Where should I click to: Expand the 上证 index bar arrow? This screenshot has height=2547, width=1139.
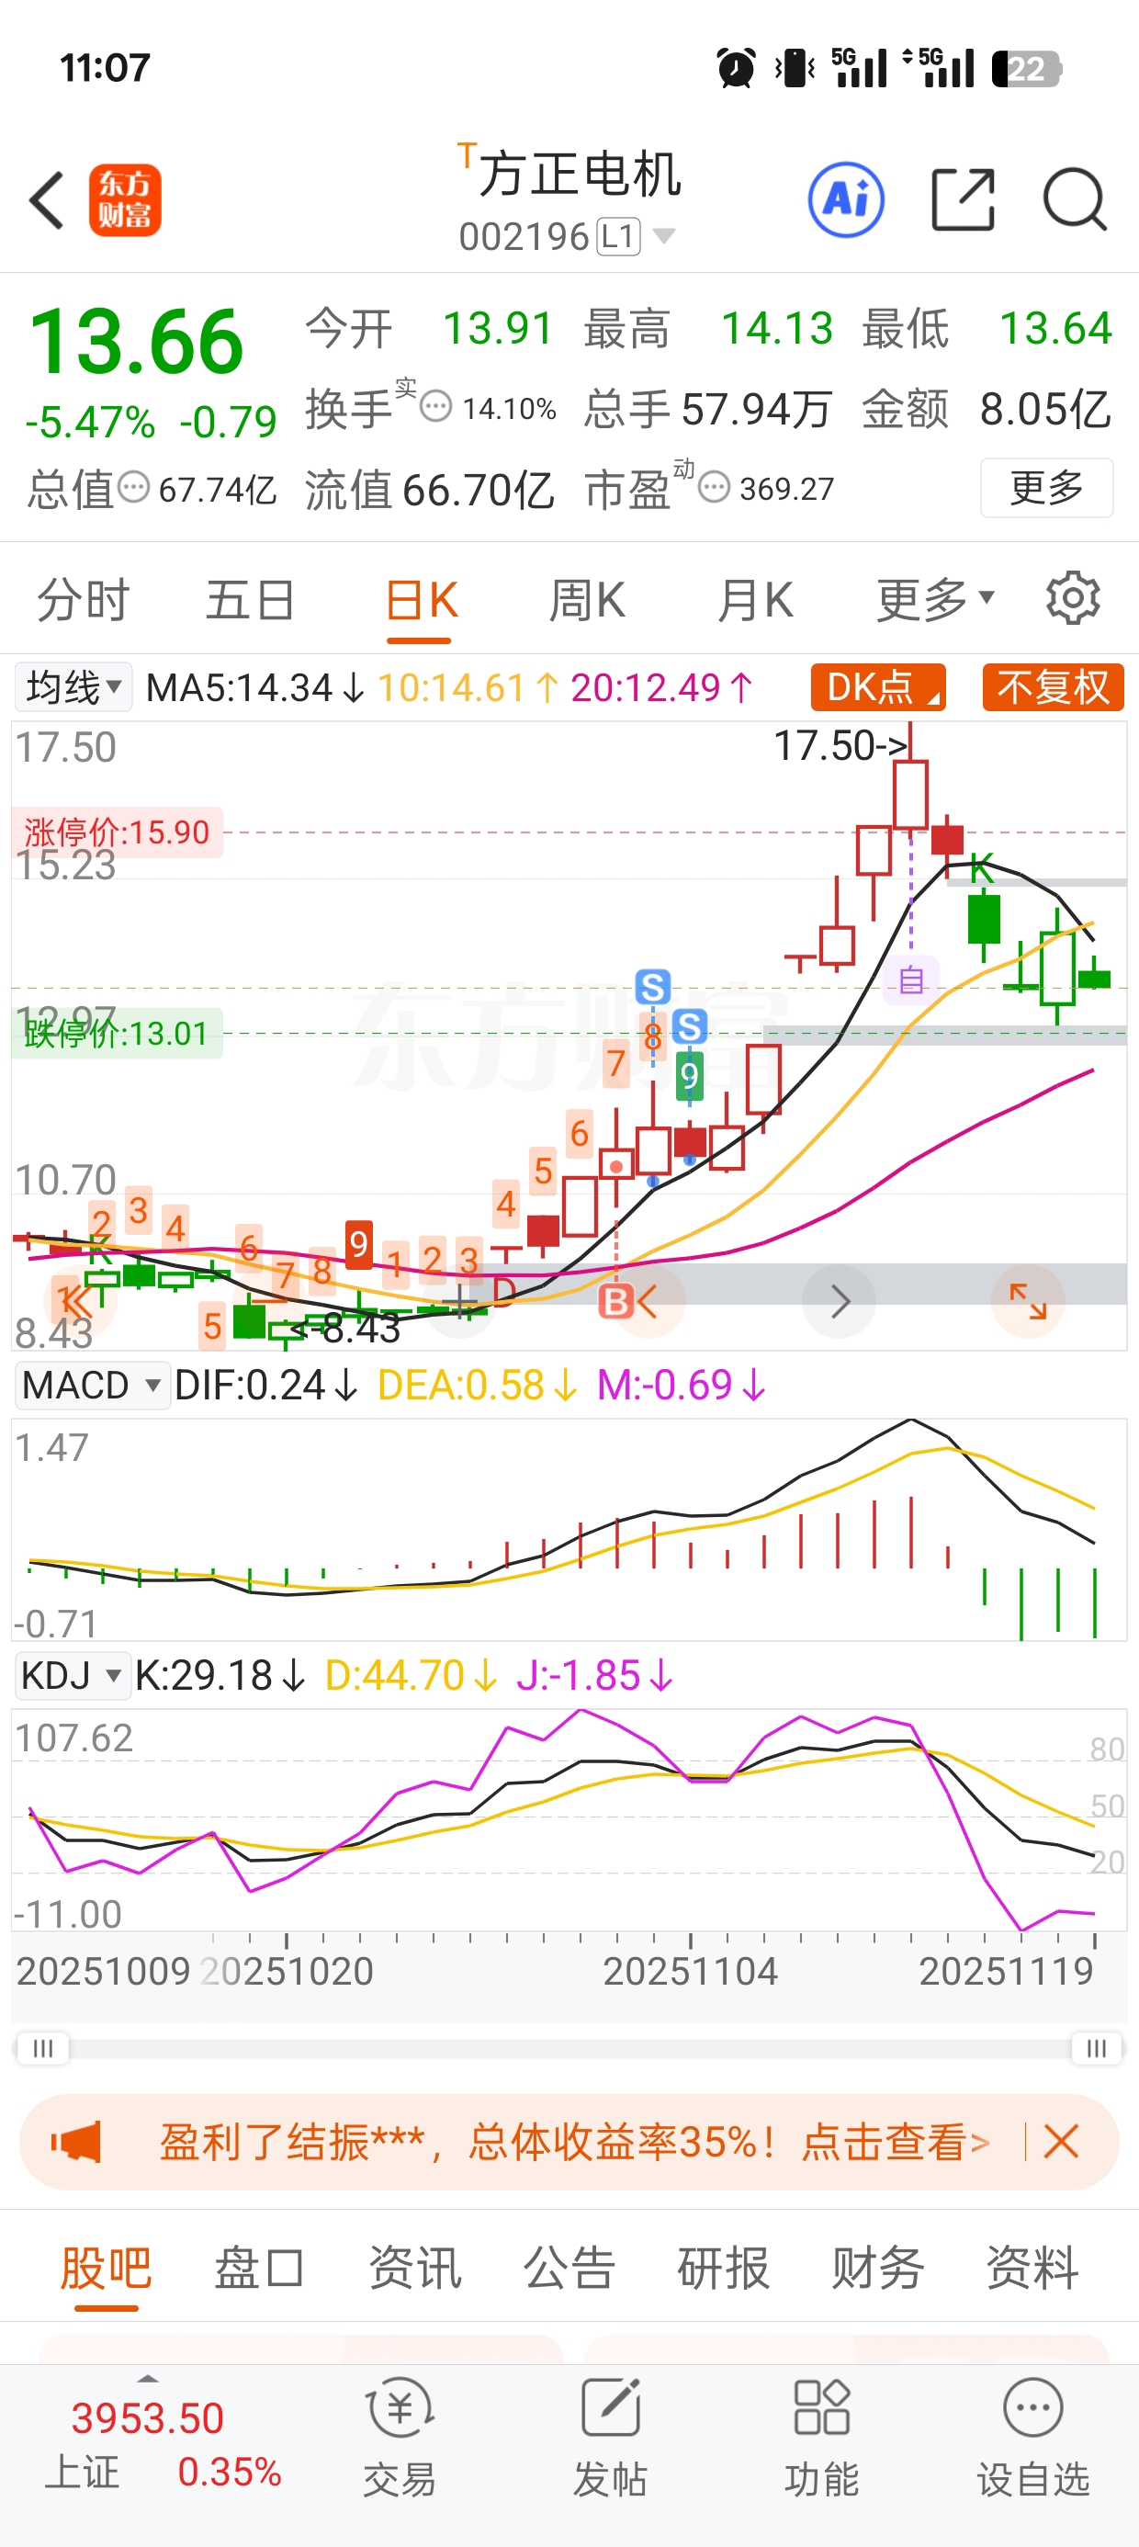coord(147,2378)
